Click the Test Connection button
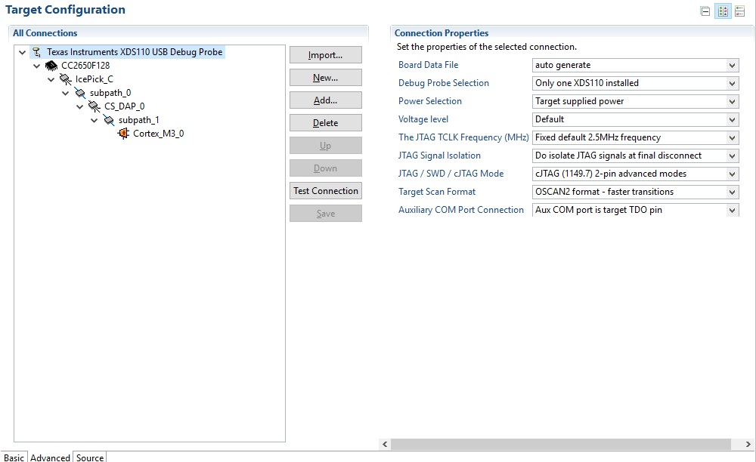756x462 pixels. click(326, 191)
